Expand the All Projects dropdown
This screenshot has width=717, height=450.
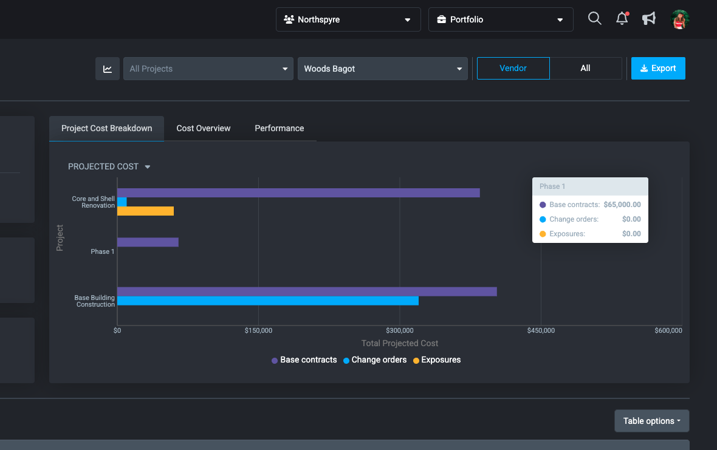pyautogui.click(x=208, y=69)
